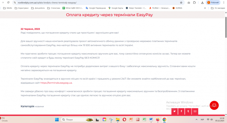The image size is (227, 123).
Task: Expand hidden bookmarks with double chevron
Action: pyautogui.click(x=205, y=8)
